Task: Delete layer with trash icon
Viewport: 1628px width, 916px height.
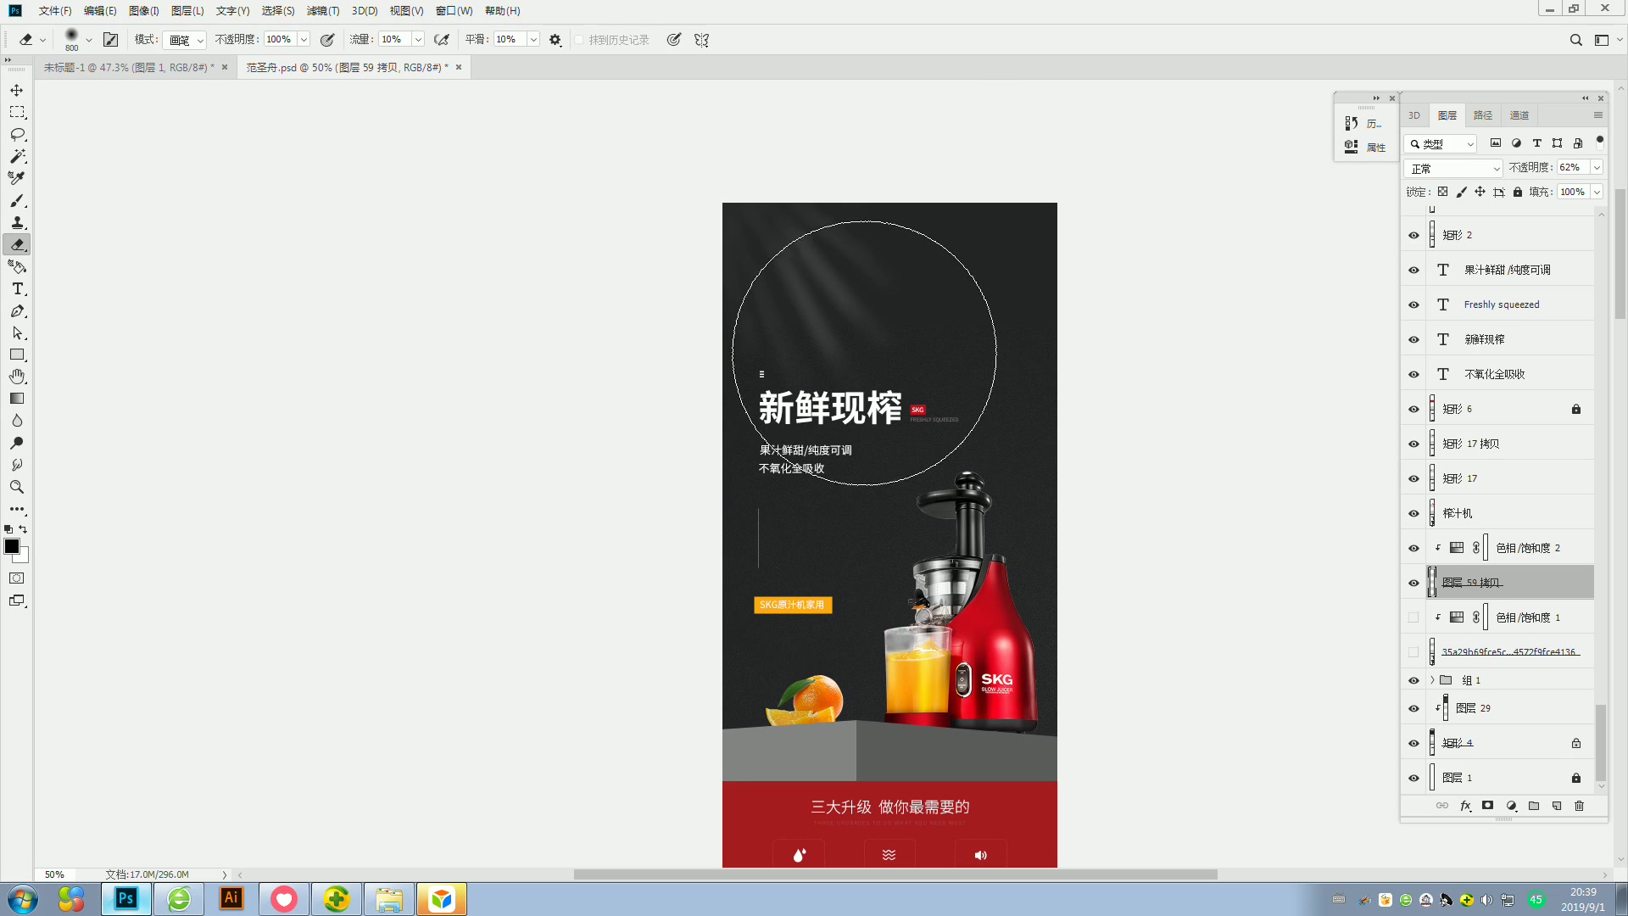Action: click(1579, 806)
